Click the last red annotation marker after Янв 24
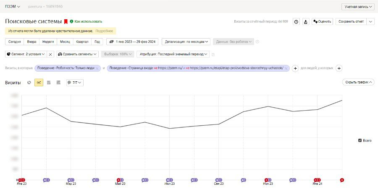Screen dimensions: 378x194 click(x=342, y=180)
